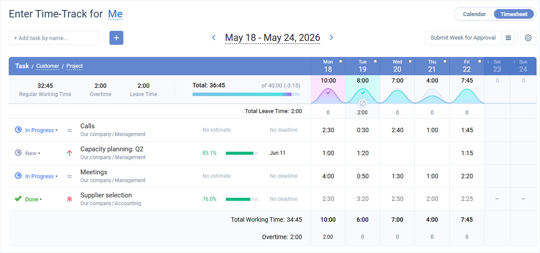Open the Calls task name
540x253 pixels.
(87, 126)
